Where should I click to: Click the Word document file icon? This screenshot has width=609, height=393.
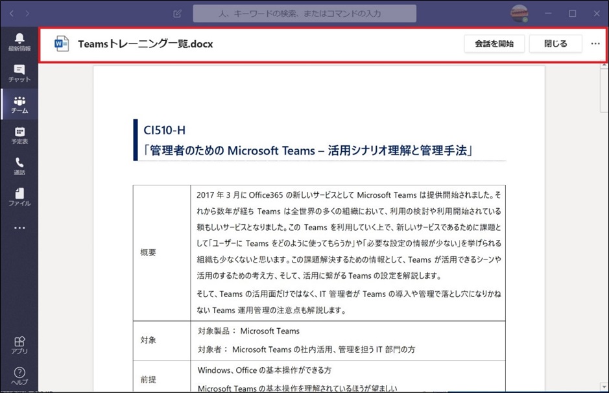coord(62,44)
